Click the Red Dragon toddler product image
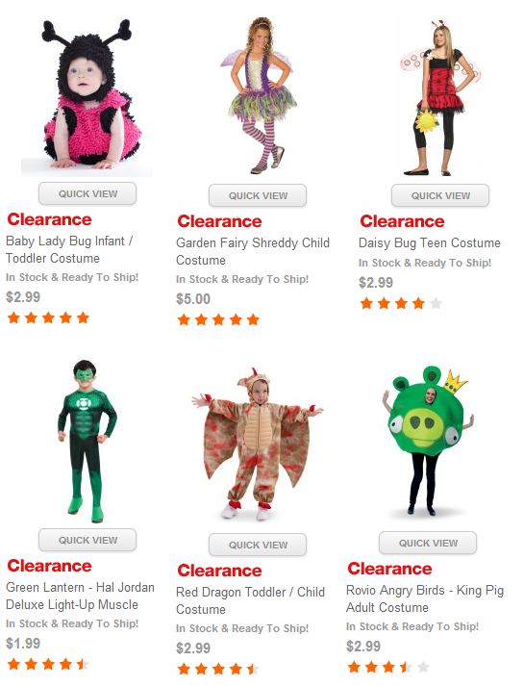 point(257,444)
